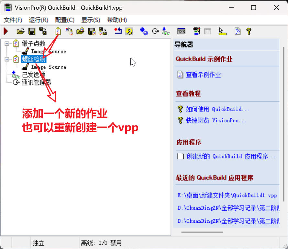
Task: Click the 离线: I/O 禁用 status text
Action: [x=101, y=243]
